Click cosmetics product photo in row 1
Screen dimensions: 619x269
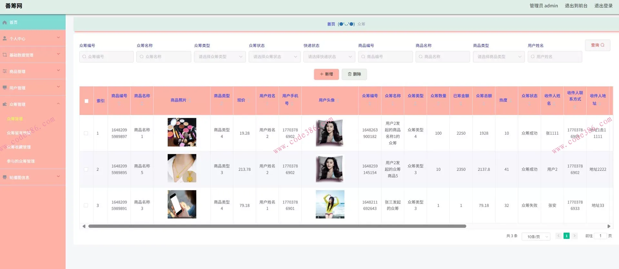coord(182,132)
